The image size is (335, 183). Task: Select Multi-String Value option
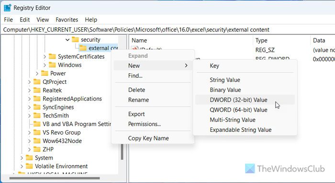pos(245,120)
